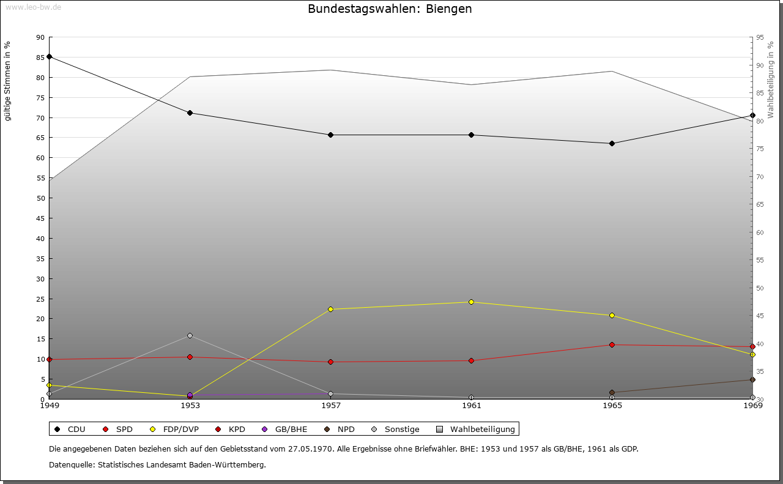This screenshot has height=484, width=783.
Task: Click the gültige Stimmen in % axis title
Action: click(7, 81)
